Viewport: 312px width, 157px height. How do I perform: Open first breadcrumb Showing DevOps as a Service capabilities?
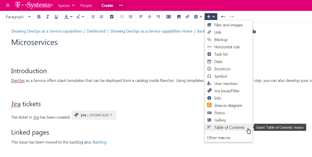46,31
